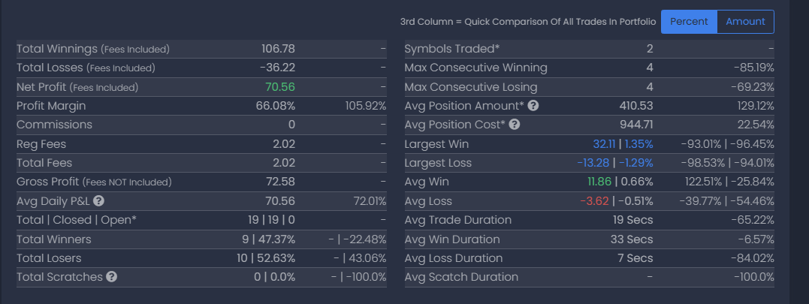Image resolution: width=809 pixels, height=304 pixels.
Task: Click the Gross Profit 72.58 value
Action: click(x=279, y=182)
